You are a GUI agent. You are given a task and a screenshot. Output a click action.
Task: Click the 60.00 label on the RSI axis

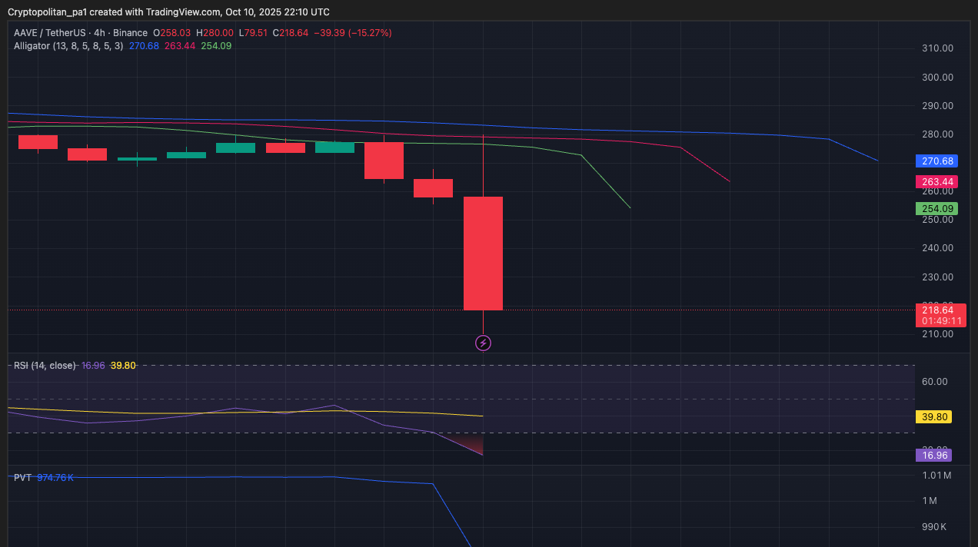coord(934,382)
